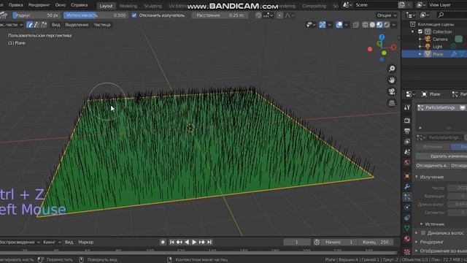467x263 pixels.
Task: Toggle auto-keying record button in timeline
Action: coord(163,242)
